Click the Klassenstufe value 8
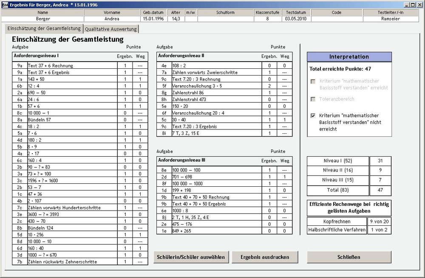The width and height of the screenshot is (425, 278). click(x=267, y=19)
